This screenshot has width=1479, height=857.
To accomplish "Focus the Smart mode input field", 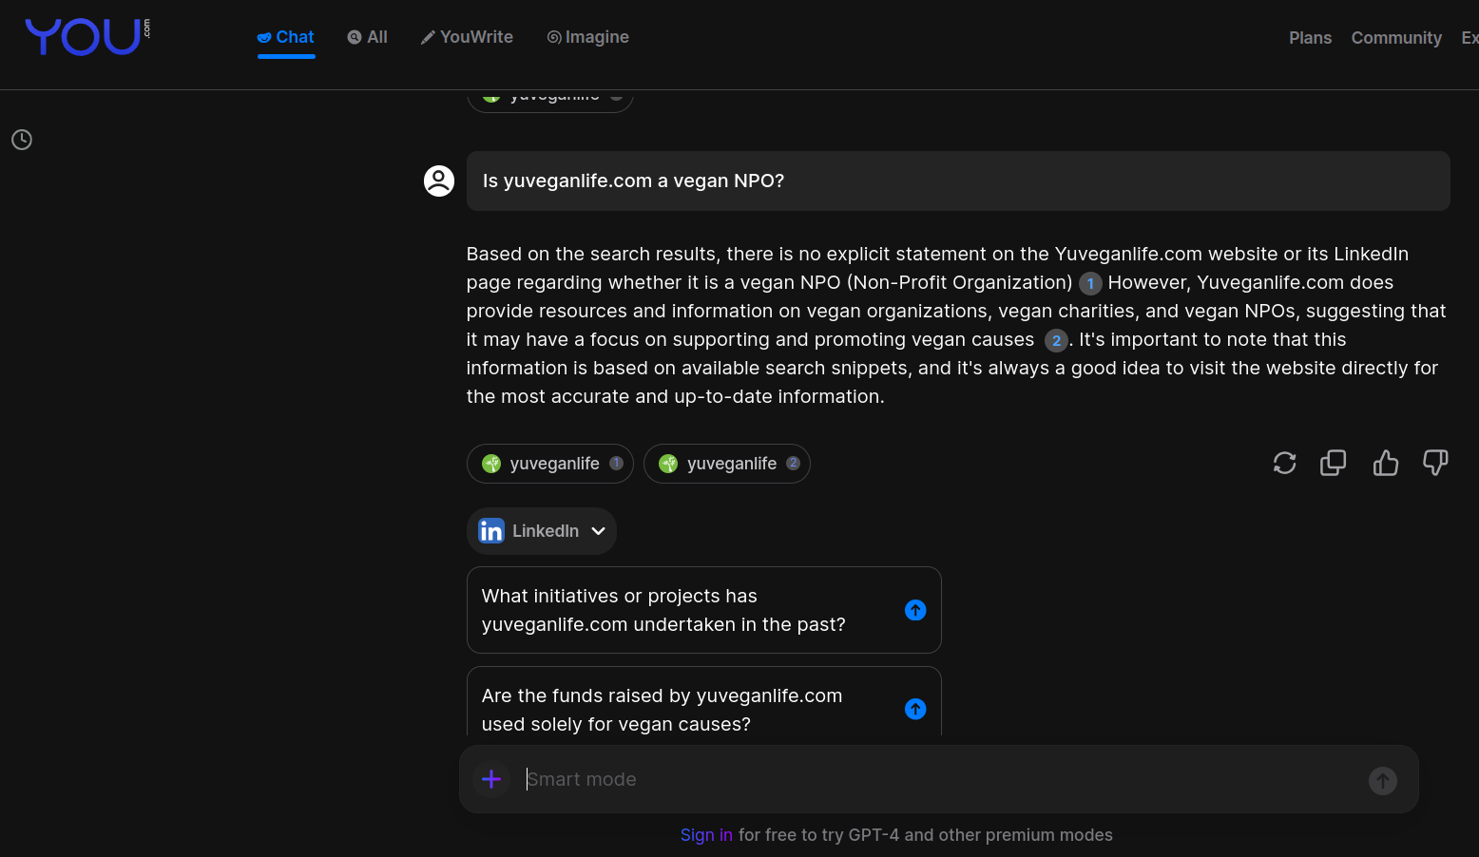I will pos(941,779).
